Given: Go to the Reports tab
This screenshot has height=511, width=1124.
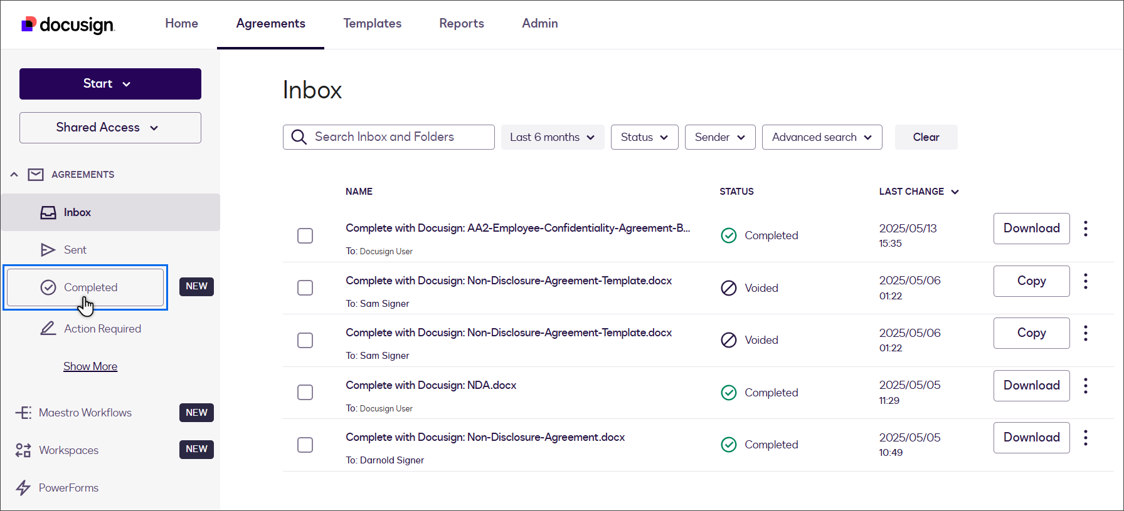Looking at the screenshot, I should tap(461, 24).
